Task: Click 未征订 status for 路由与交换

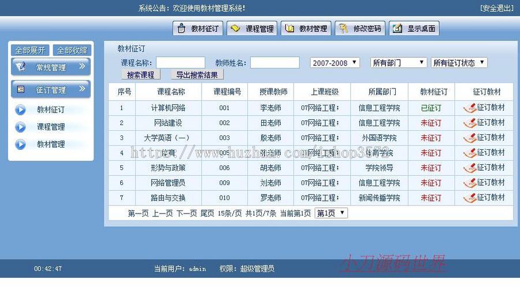Action: (431, 198)
